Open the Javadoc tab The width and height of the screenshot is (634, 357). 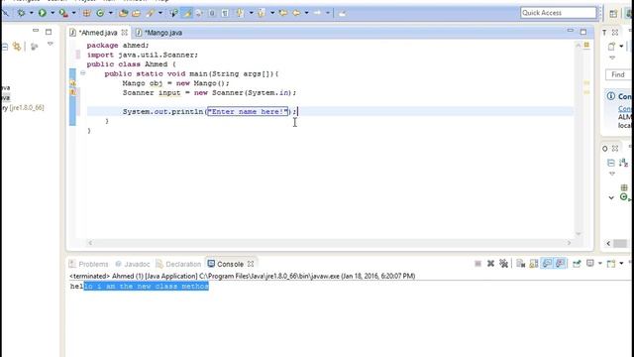pyautogui.click(x=133, y=264)
